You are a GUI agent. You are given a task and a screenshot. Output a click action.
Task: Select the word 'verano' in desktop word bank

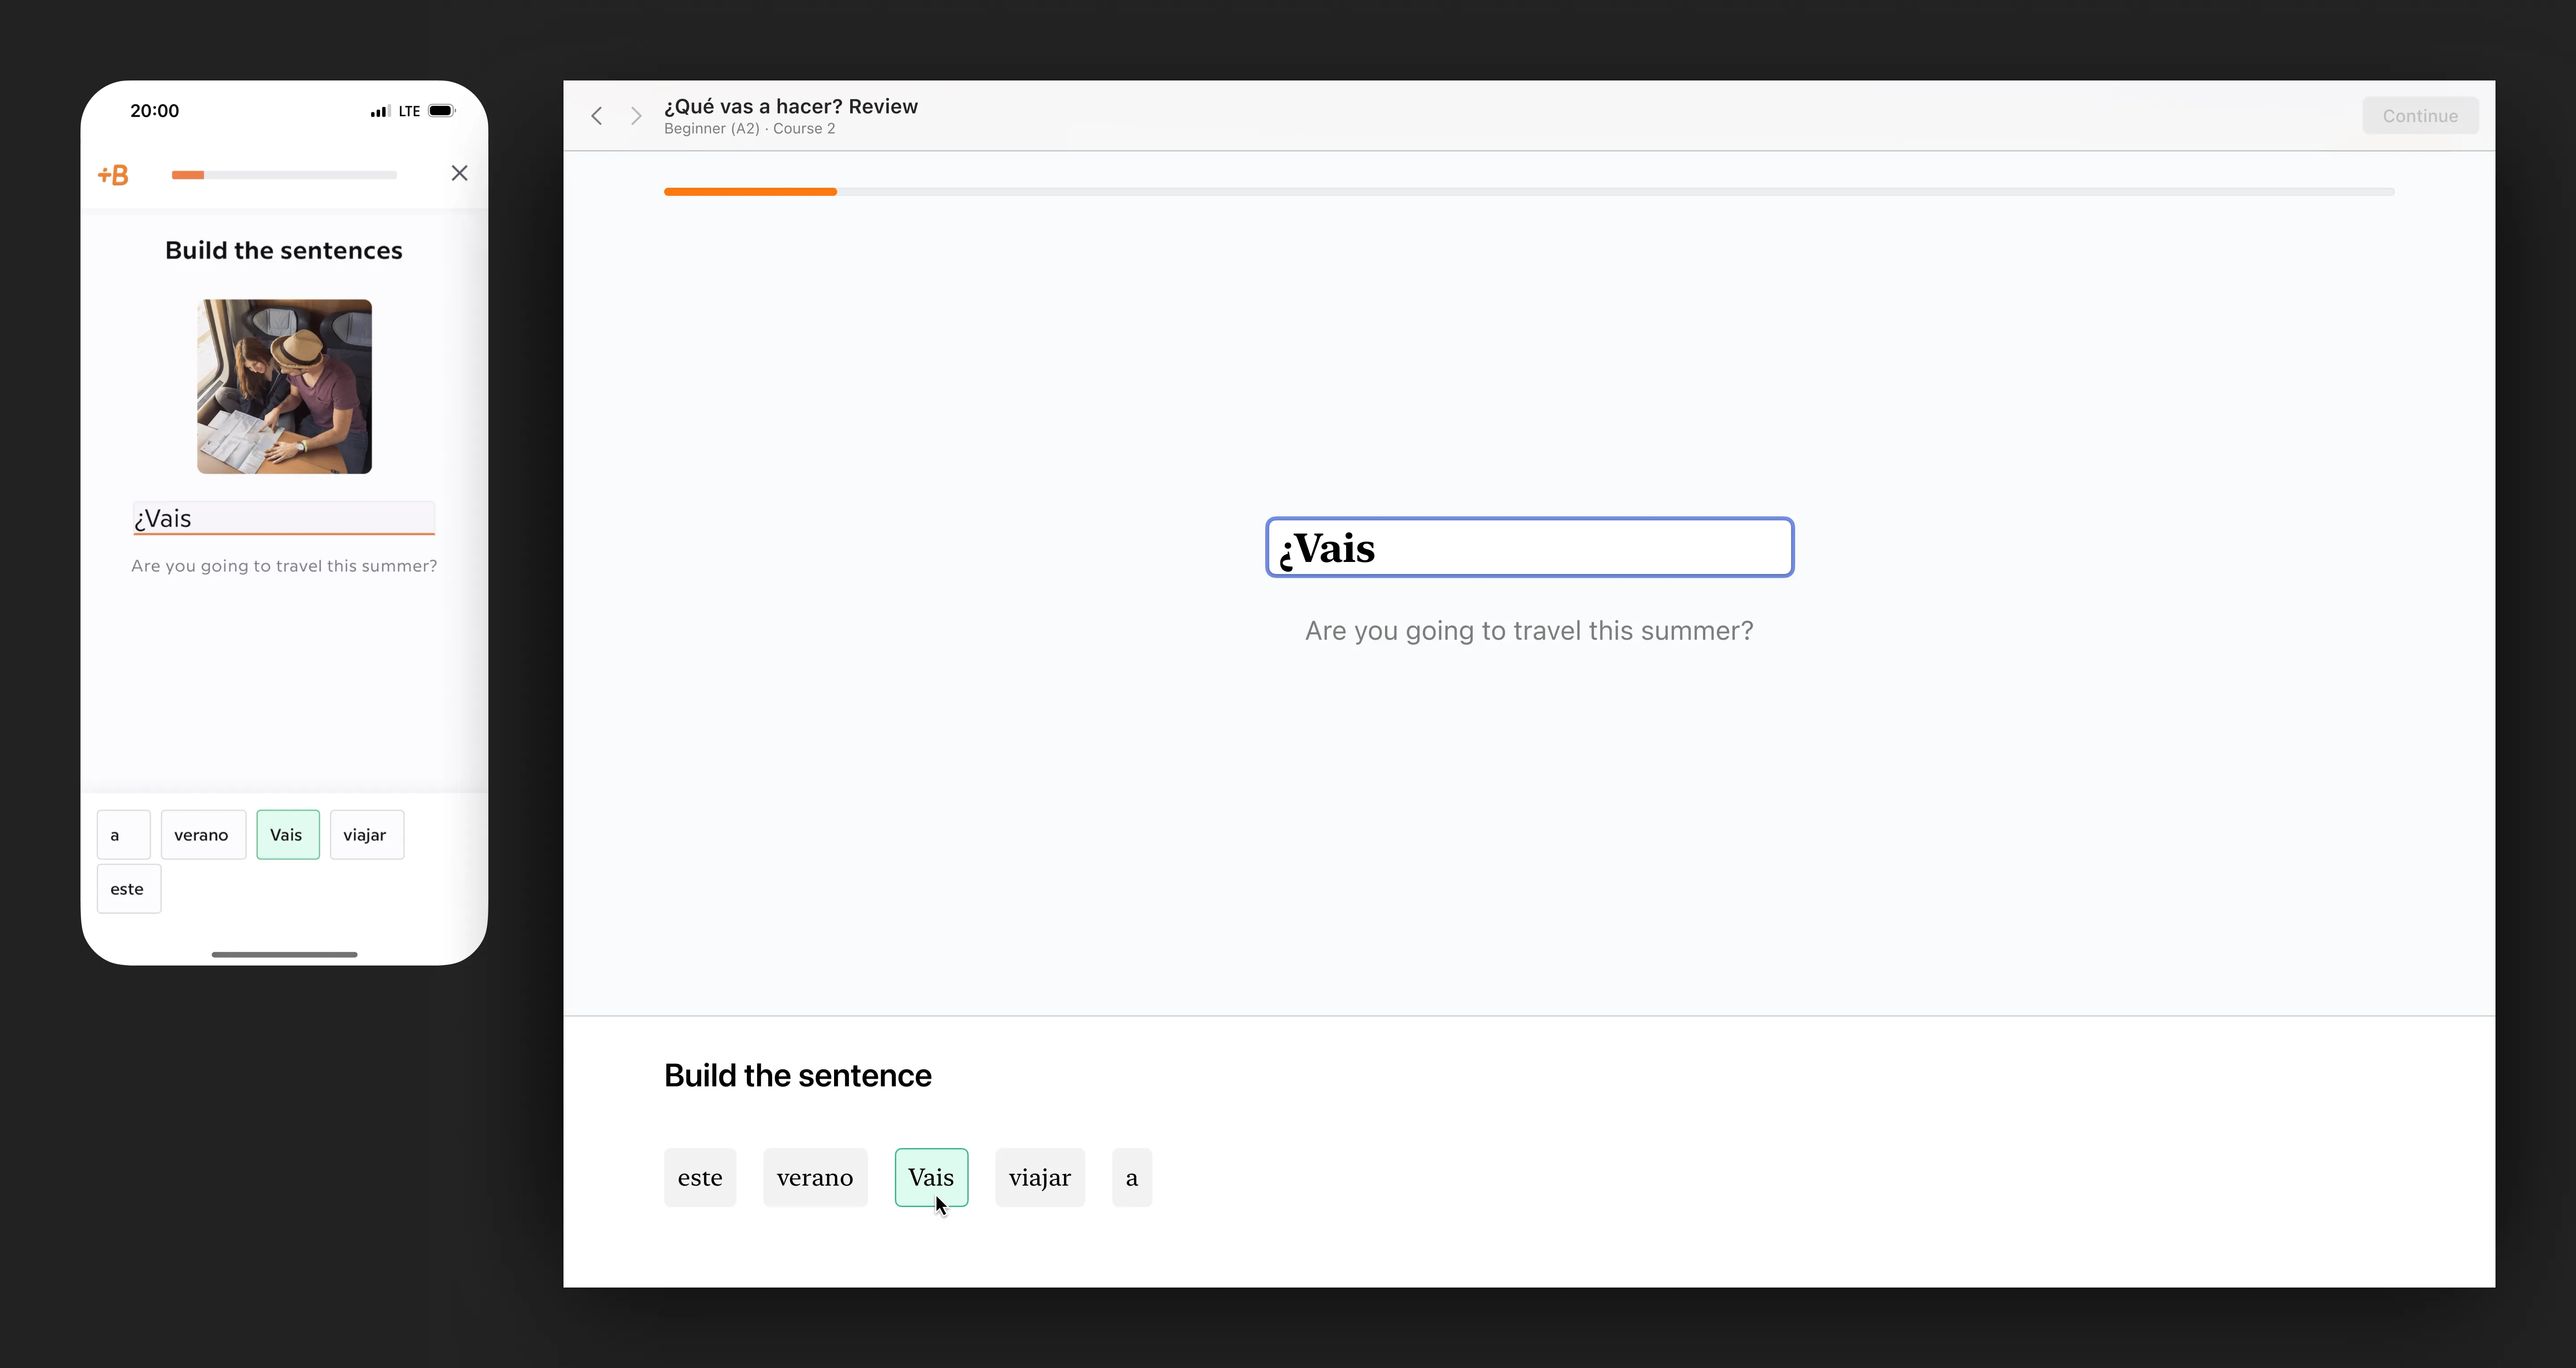(x=815, y=1177)
